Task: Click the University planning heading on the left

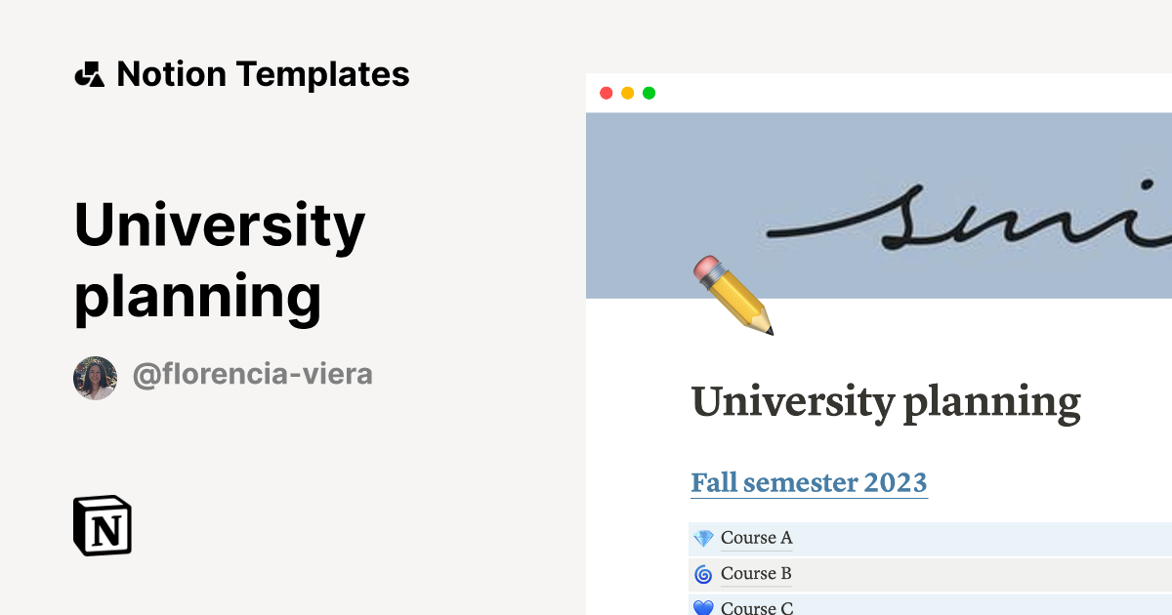Action: pyautogui.click(x=220, y=259)
